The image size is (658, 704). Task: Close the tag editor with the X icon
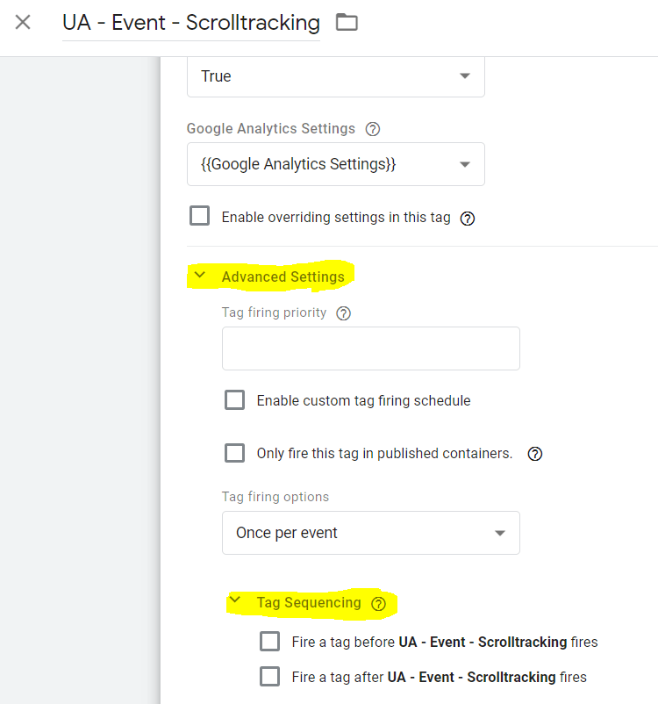click(x=23, y=22)
